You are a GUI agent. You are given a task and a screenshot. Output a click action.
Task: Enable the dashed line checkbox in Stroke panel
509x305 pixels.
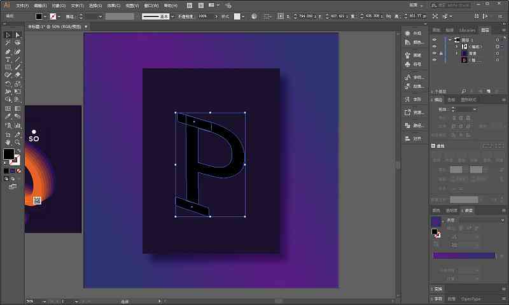[433, 146]
